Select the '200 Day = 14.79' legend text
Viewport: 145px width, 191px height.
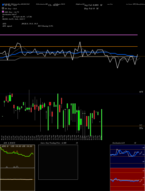(x=12, y=12)
